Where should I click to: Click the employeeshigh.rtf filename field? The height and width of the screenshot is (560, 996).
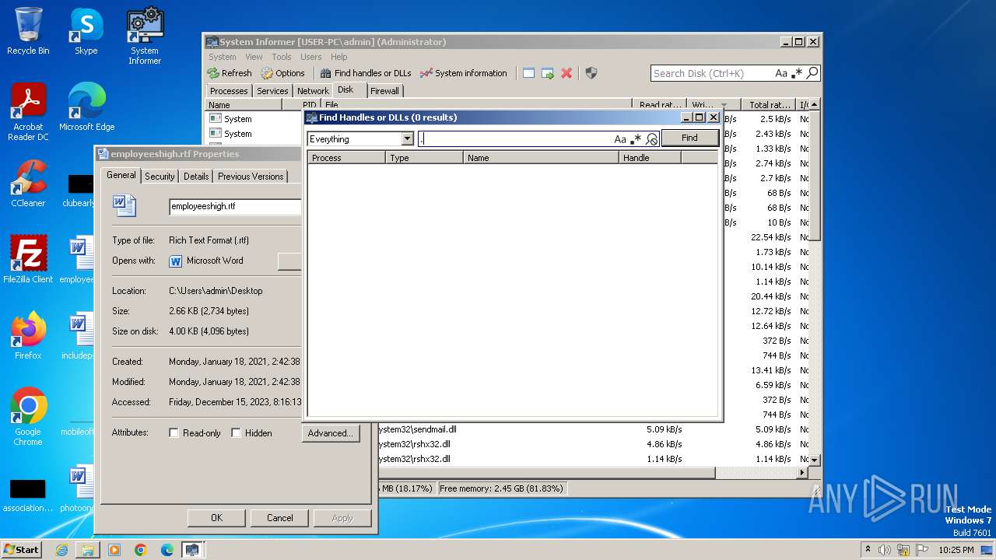[x=235, y=206]
